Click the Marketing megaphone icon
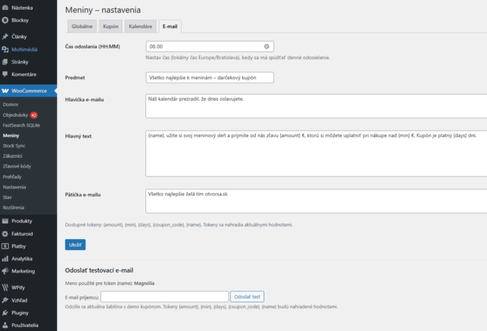The image size is (487, 331). [x=6, y=271]
